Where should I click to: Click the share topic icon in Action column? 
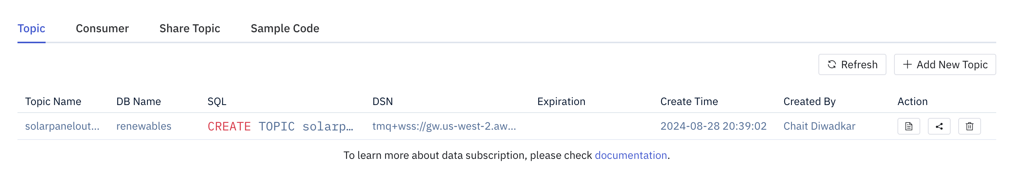pyautogui.click(x=939, y=127)
